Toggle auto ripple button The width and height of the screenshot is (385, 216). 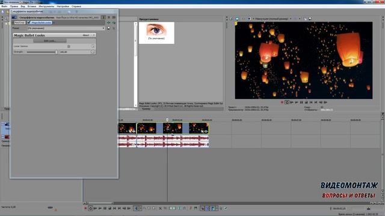click(x=212, y=208)
